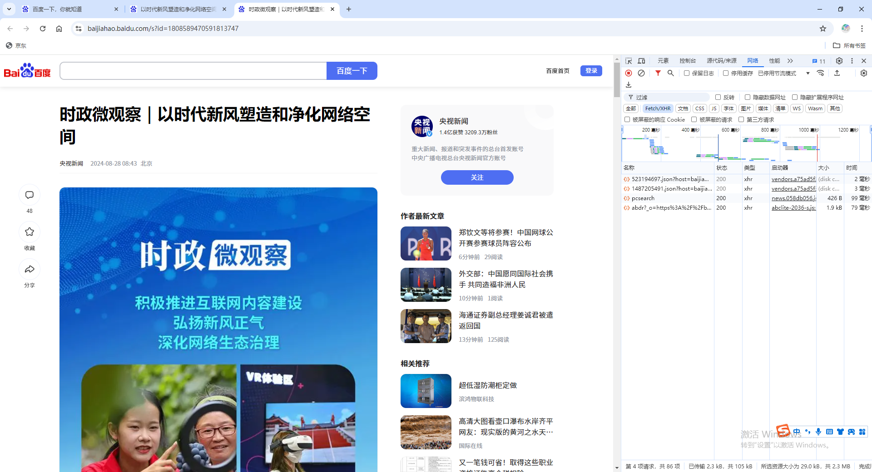Enable the 保留日志 preserve log checkbox
Screen dimensions: 872x472
click(x=687, y=73)
